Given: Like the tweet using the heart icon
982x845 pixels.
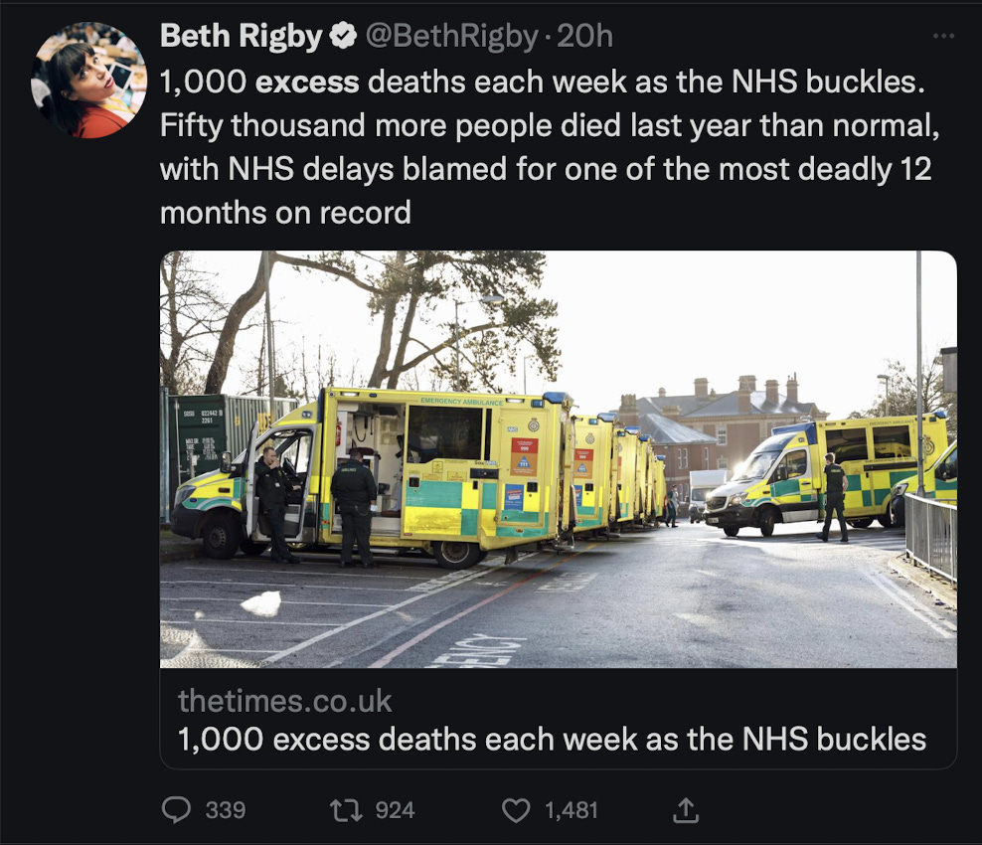Looking at the screenshot, I should tap(515, 809).
